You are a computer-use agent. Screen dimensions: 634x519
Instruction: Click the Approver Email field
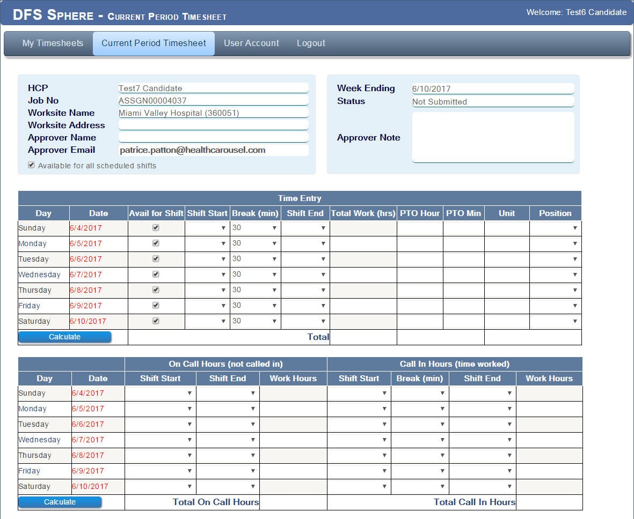tap(213, 150)
